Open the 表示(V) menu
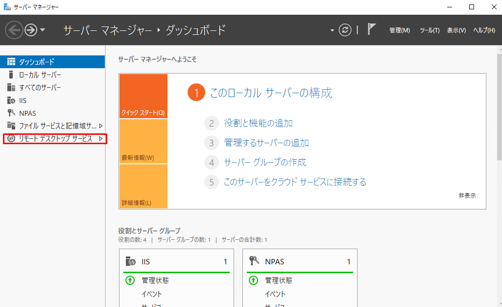Image resolution: width=502 pixels, height=307 pixels. click(456, 30)
